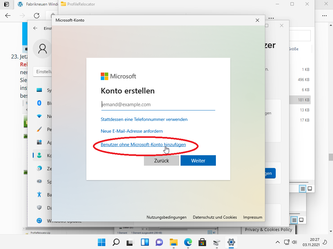The height and width of the screenshot is (249, 333).
Task: Open the browser three-dot menu
Action: point(324,15)
